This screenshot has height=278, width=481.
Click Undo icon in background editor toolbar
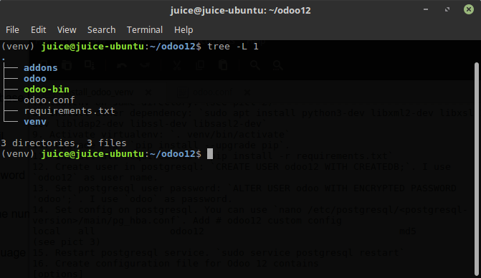122,65
